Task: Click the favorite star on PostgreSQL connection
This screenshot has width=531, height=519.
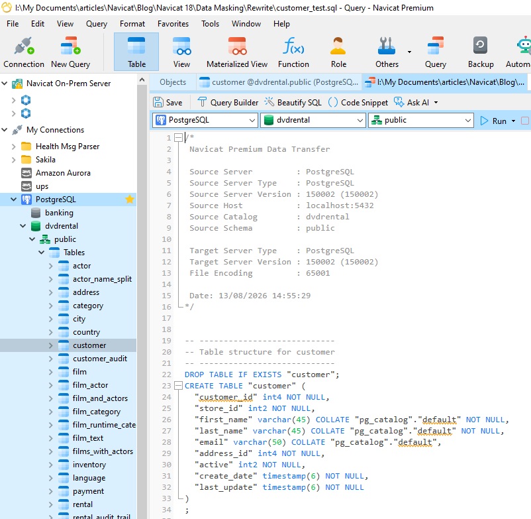Action: tap(130, 200)
